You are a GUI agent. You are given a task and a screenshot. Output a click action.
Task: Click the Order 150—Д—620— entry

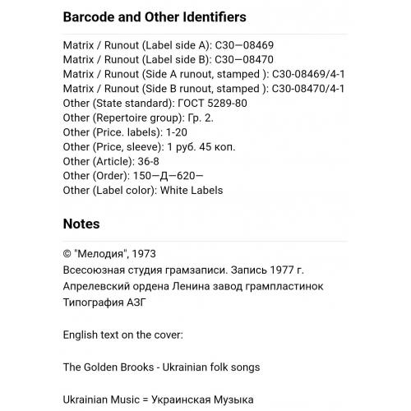(133, 176)
